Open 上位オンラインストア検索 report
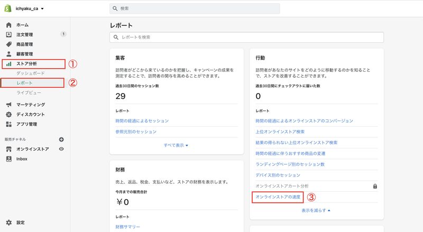 [280, 132]
